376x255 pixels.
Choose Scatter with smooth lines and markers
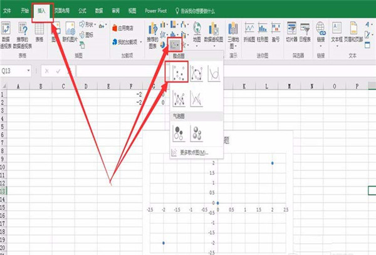[196, 73]
